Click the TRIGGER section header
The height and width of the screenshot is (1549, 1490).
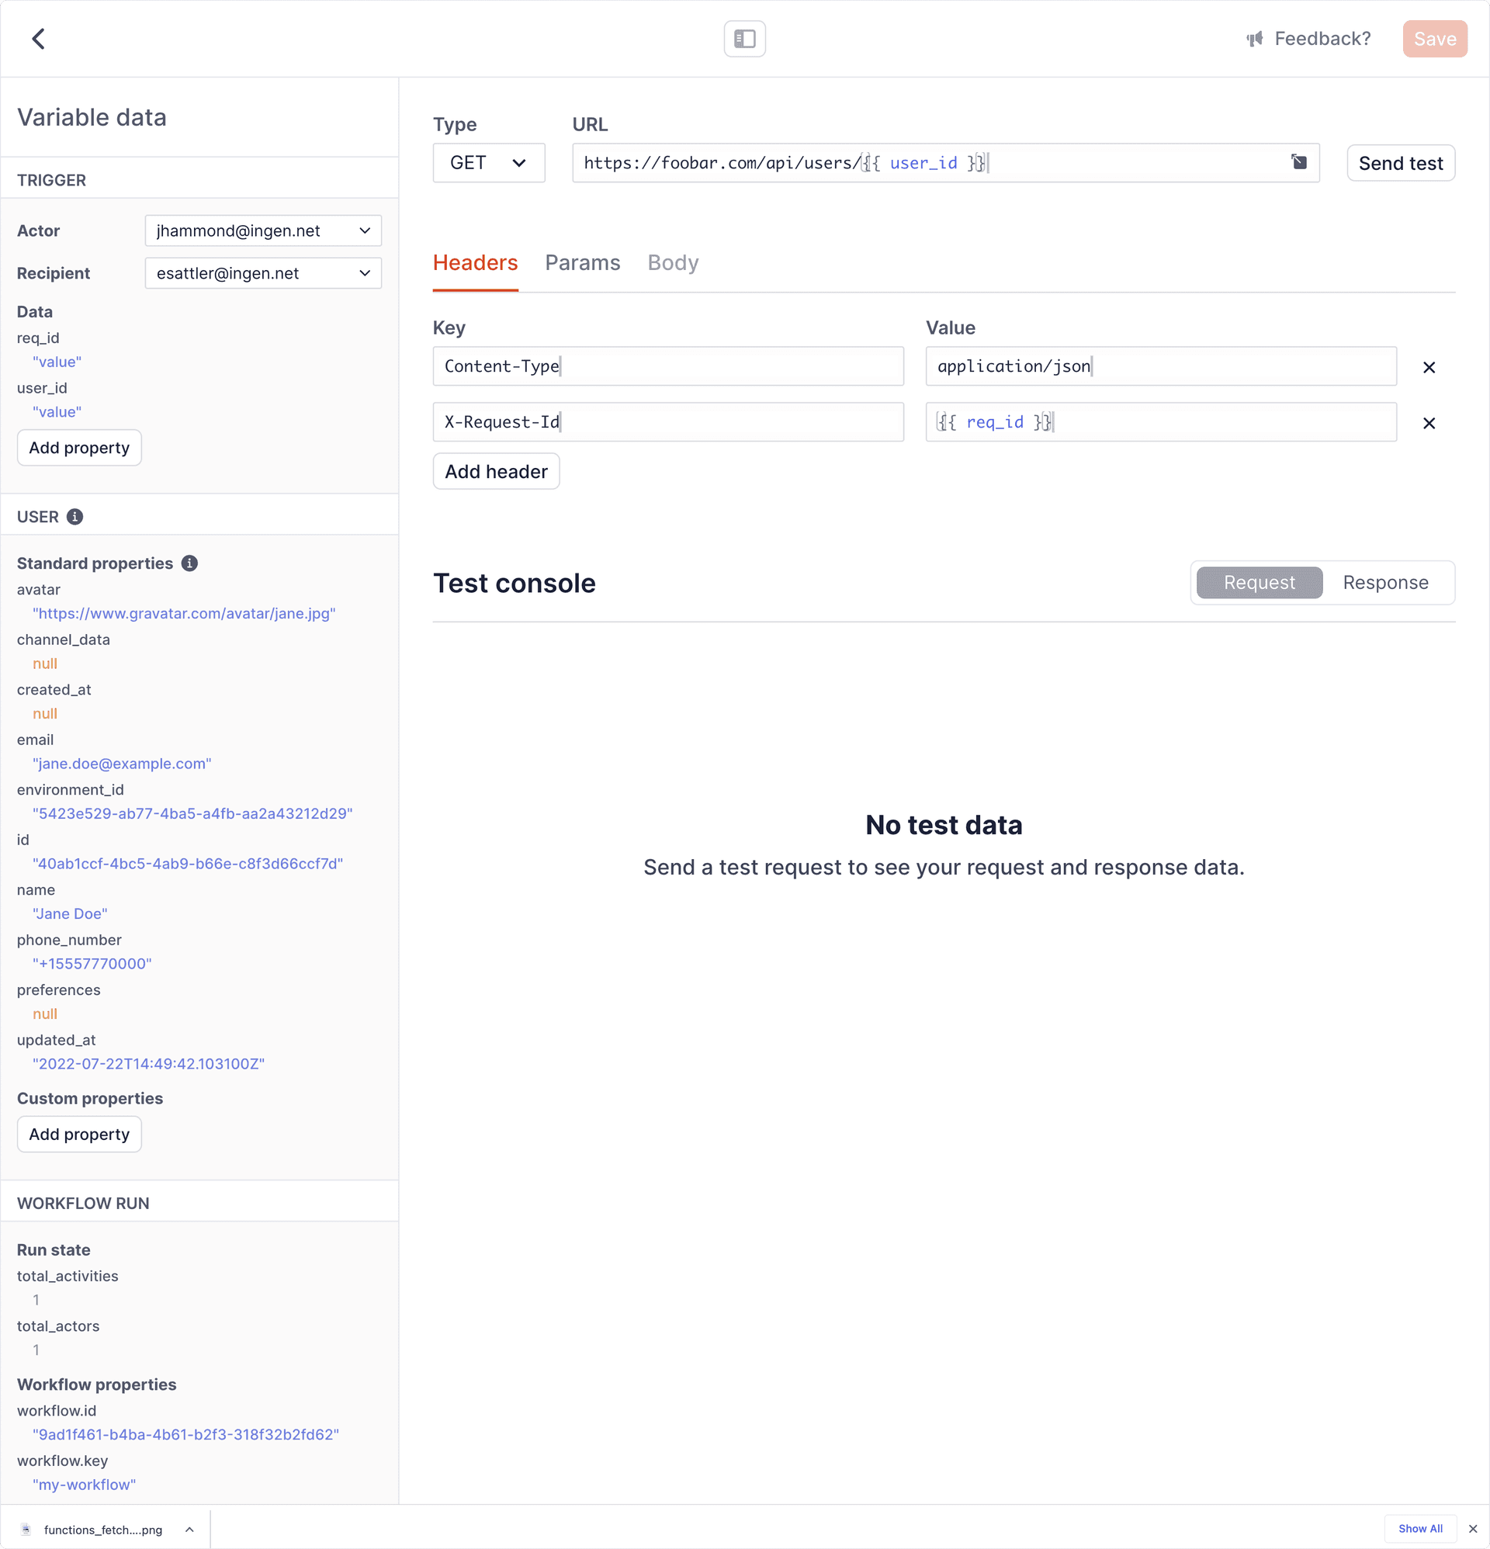tap(51, 180)
